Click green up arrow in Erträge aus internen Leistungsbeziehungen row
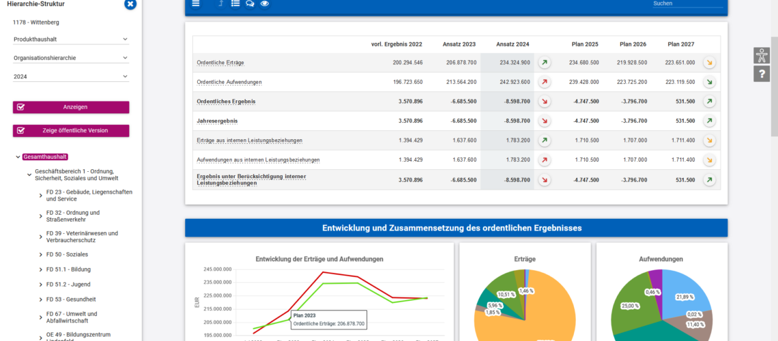This screenshot has width=778, height=341. 545,140
